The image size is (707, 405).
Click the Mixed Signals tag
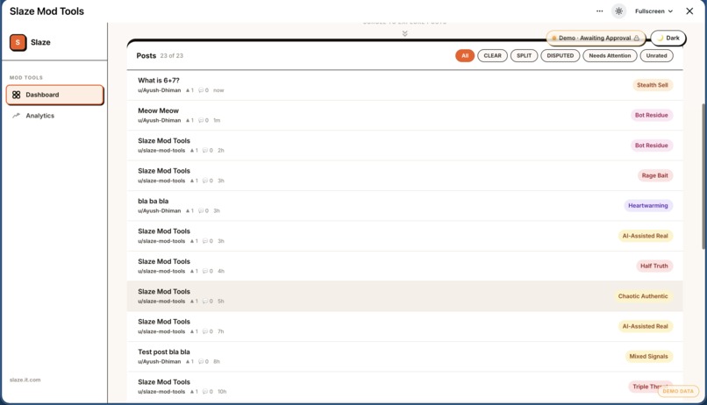[x=648, y=356]
